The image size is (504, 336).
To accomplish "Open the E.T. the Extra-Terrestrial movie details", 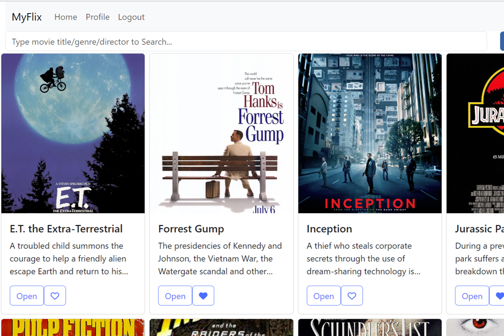I will pyautogui.click(x=27, y=295).
